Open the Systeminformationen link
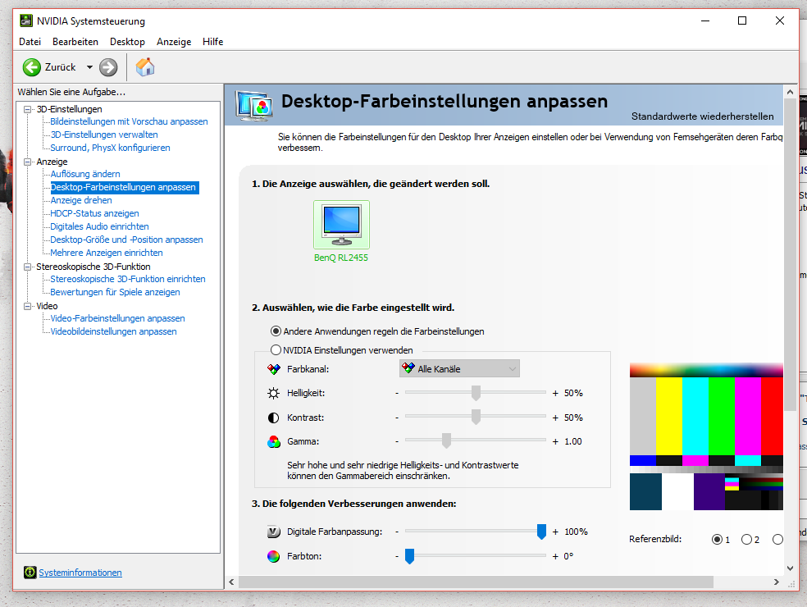807x607 pixels. coord(80,573)
